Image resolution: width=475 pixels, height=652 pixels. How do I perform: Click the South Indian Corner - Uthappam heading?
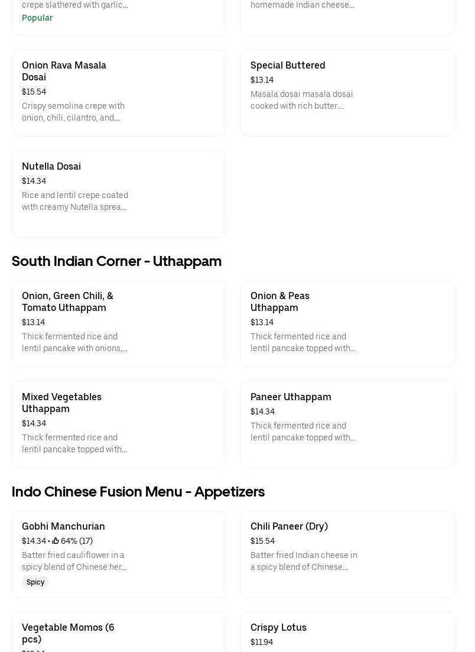click(x=116, y=261)
